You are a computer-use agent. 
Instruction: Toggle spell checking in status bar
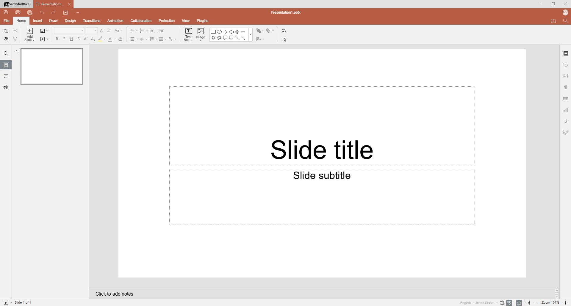[x=509, y=303]
